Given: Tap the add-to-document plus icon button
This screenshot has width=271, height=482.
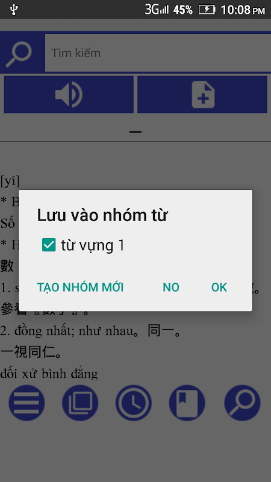Looking at the screenshot, I should click(202, 95).
